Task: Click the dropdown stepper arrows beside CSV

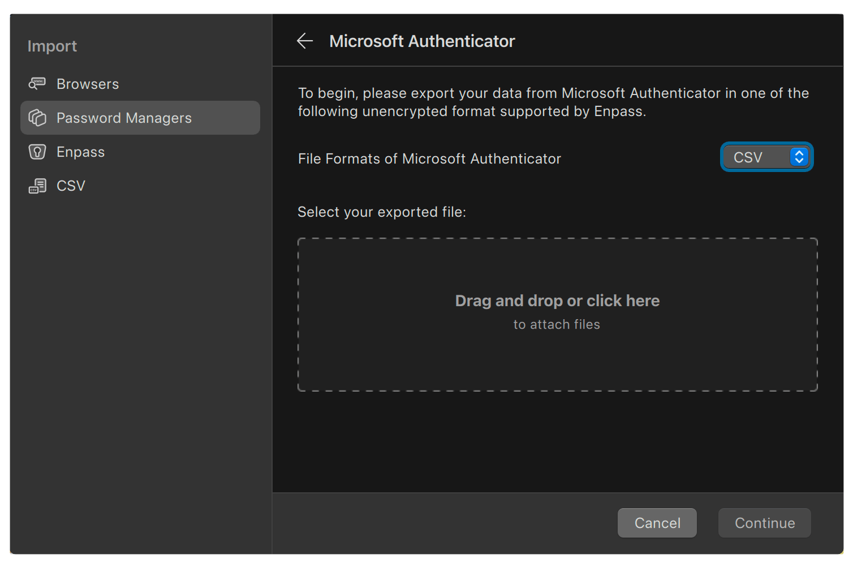Action: (799, 157)
